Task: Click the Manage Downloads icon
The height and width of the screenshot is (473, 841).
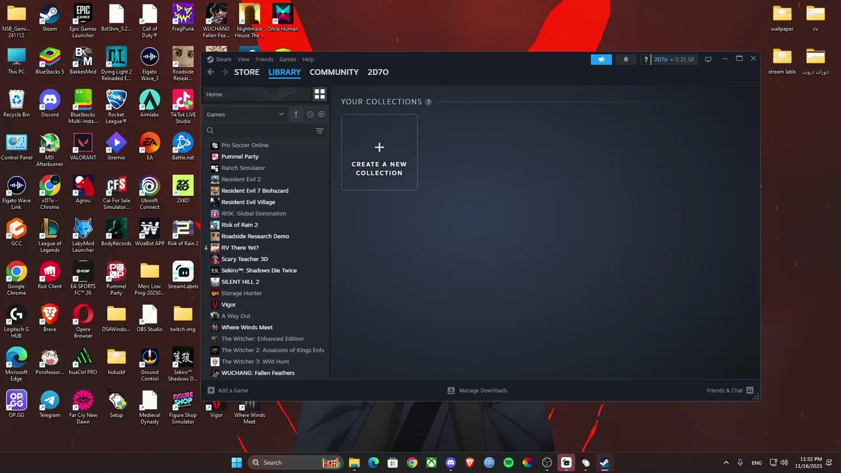Action: [451, 390]
